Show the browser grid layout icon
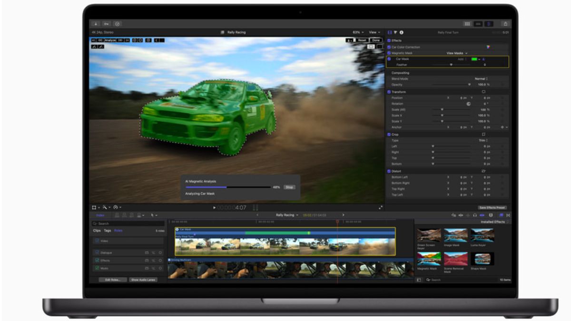 (467, 24)
